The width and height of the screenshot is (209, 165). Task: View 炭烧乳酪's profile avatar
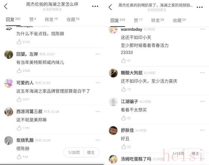click(9, 141)
